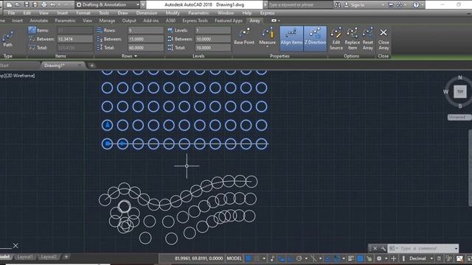Open the polar tracking dropdown arrow
The height and width of the screenshot is (265, 472).
(x=306, y=258)
